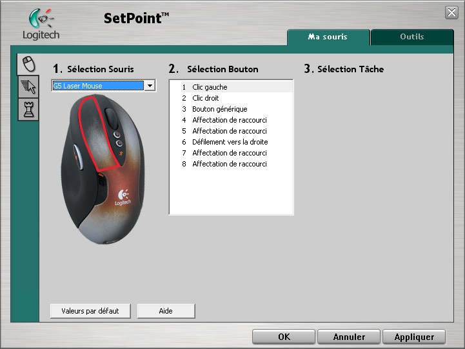Select button 6 Défilement vers la droite

pos(230,142)
